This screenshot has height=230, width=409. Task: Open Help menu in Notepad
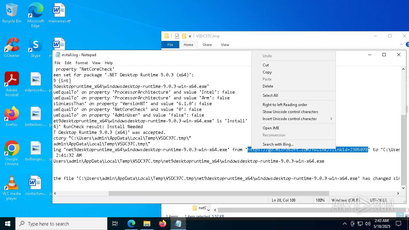click(109, 63)
